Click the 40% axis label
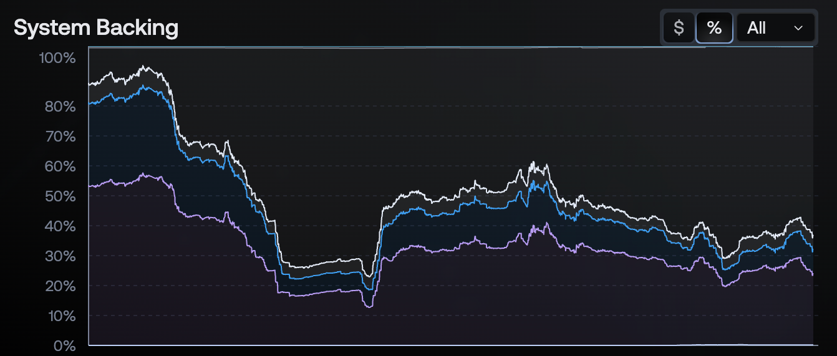This screenshot has height=356, width=837. tap(60, 226)
